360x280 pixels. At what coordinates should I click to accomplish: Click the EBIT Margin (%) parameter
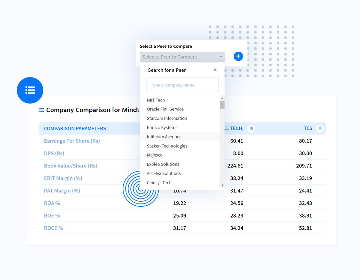63,178
